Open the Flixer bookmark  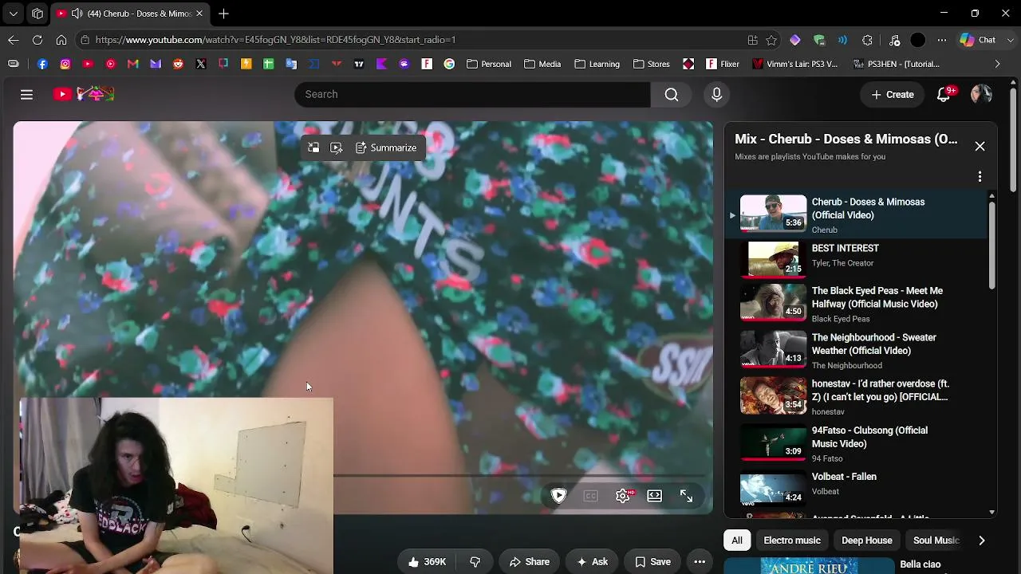pos(722,64)
